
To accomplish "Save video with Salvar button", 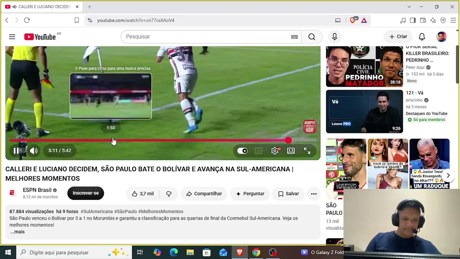I will (288, 194).
